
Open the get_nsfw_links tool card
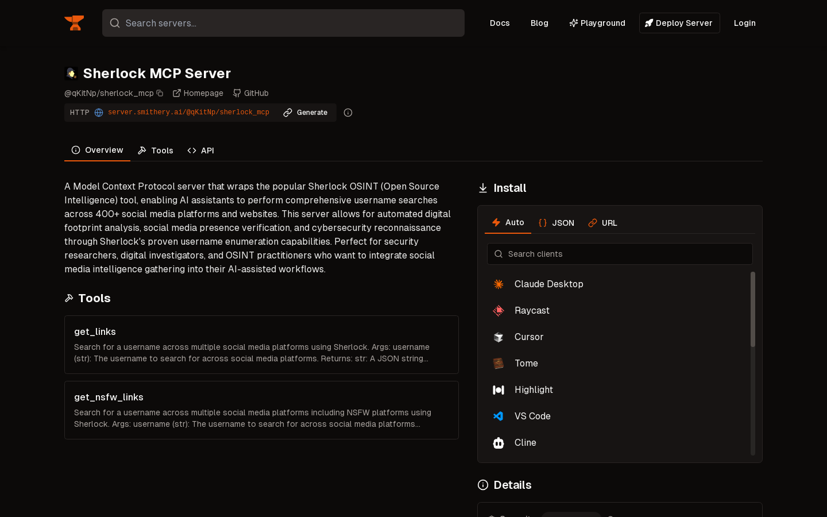point(261,410)
